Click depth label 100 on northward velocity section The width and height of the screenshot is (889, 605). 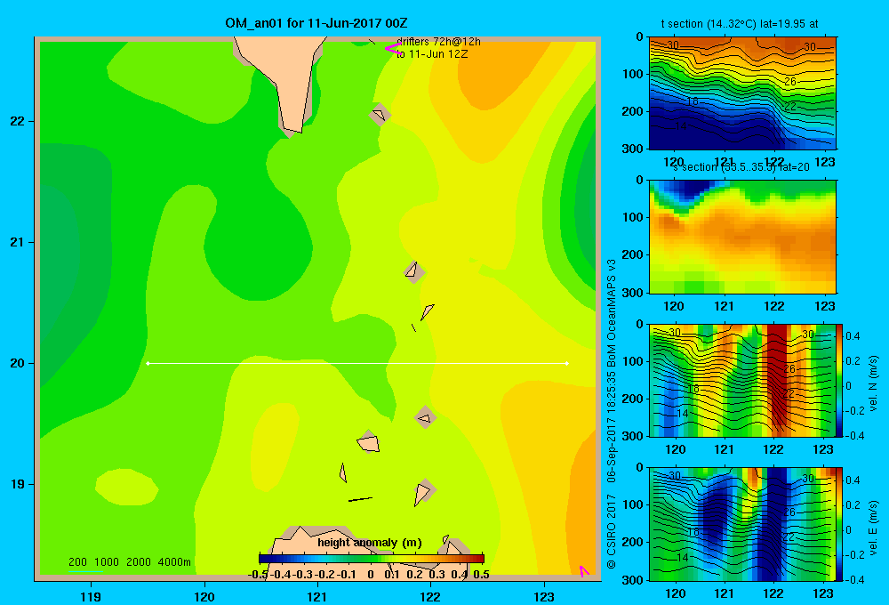[633, 361]
